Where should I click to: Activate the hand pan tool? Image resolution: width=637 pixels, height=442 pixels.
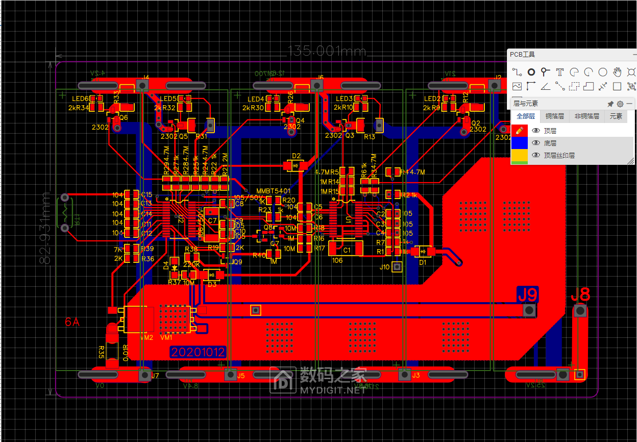click(x=617, y=72)
